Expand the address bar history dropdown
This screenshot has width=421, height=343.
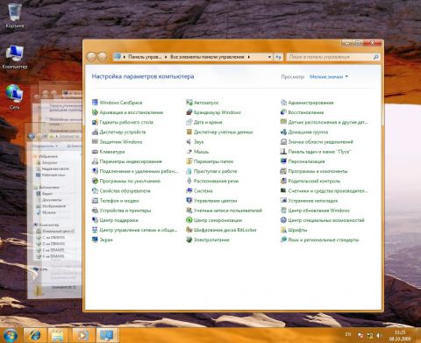tap(269, 57)
